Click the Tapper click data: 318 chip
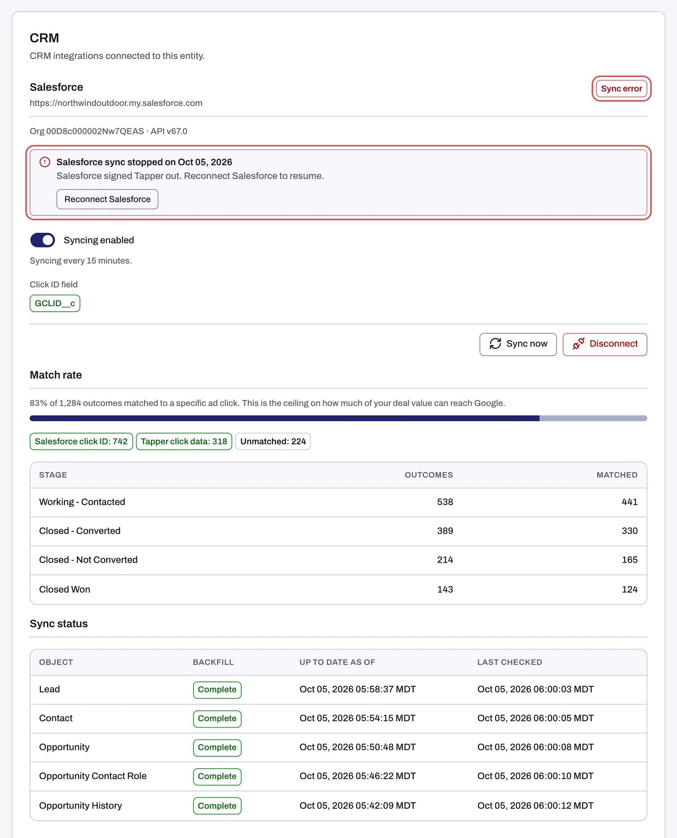 [184, 442]
